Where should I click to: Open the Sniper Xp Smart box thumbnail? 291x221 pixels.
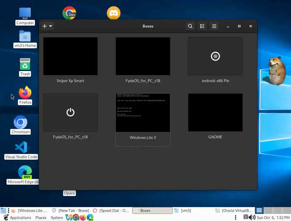coord(70,56)
